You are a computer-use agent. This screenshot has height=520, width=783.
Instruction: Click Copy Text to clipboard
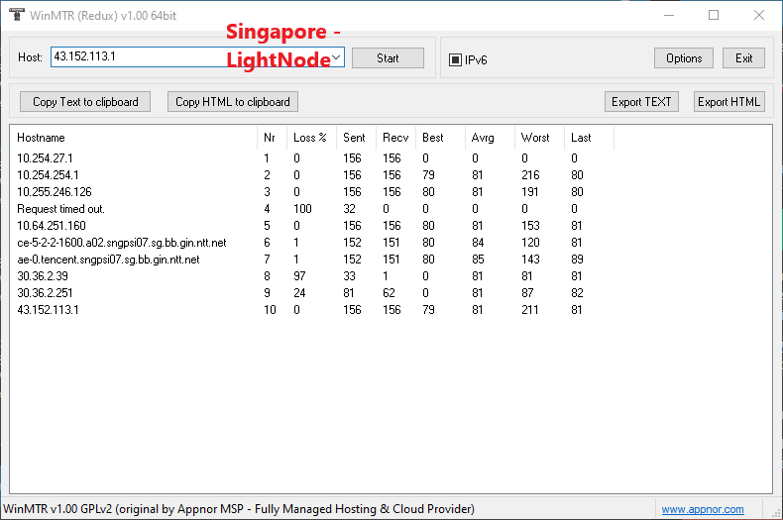coord(85,102)
